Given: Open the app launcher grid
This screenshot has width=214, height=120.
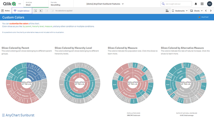Looking at the screenshot, I should pos(202,4).
